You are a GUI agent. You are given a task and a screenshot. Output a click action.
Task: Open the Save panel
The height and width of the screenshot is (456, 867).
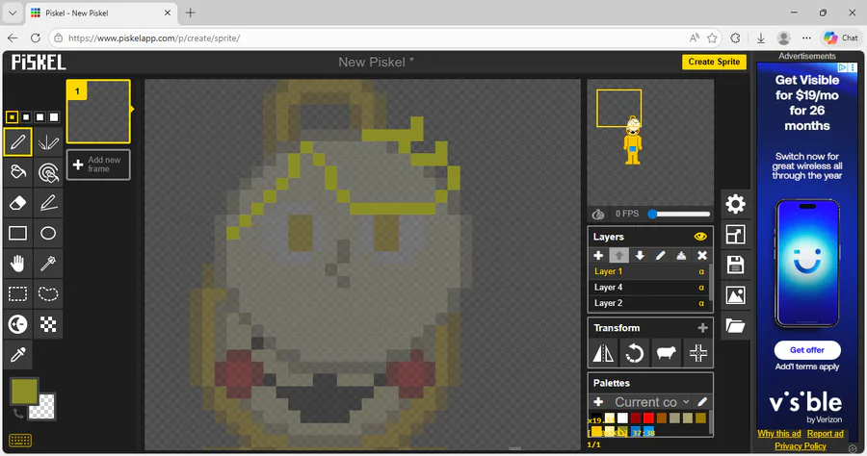(x=735, y=265)
